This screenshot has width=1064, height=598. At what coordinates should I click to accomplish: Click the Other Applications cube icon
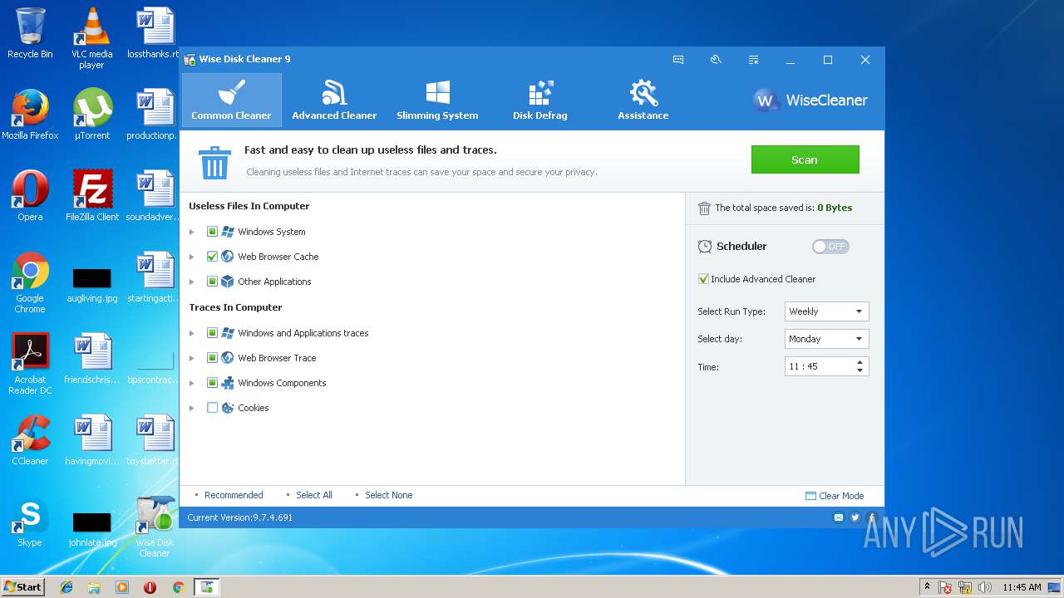click(228, 282)
